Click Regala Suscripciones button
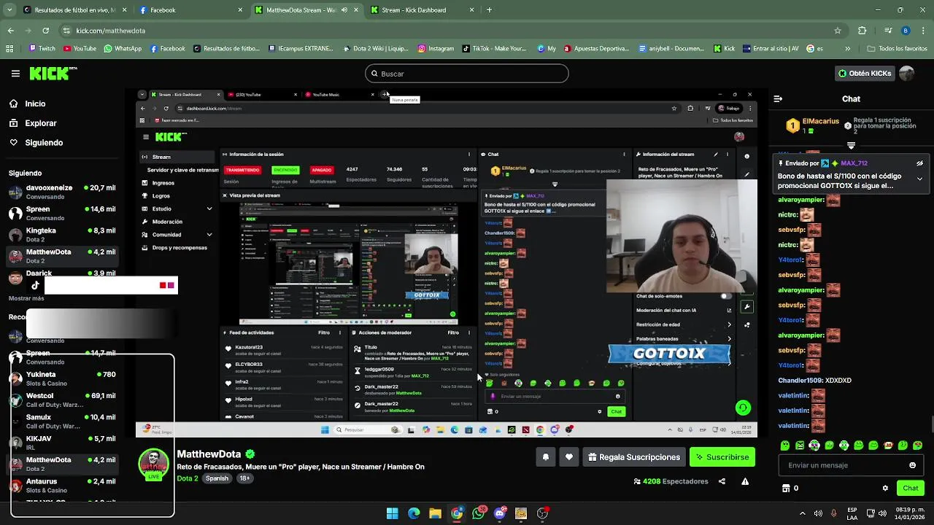This screenshot has height=525, width=934. tap(633, 457)
